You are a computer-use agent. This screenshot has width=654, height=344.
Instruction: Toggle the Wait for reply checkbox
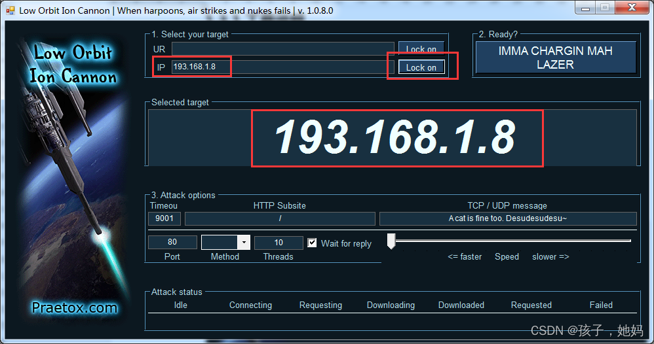tap(312, 243)
